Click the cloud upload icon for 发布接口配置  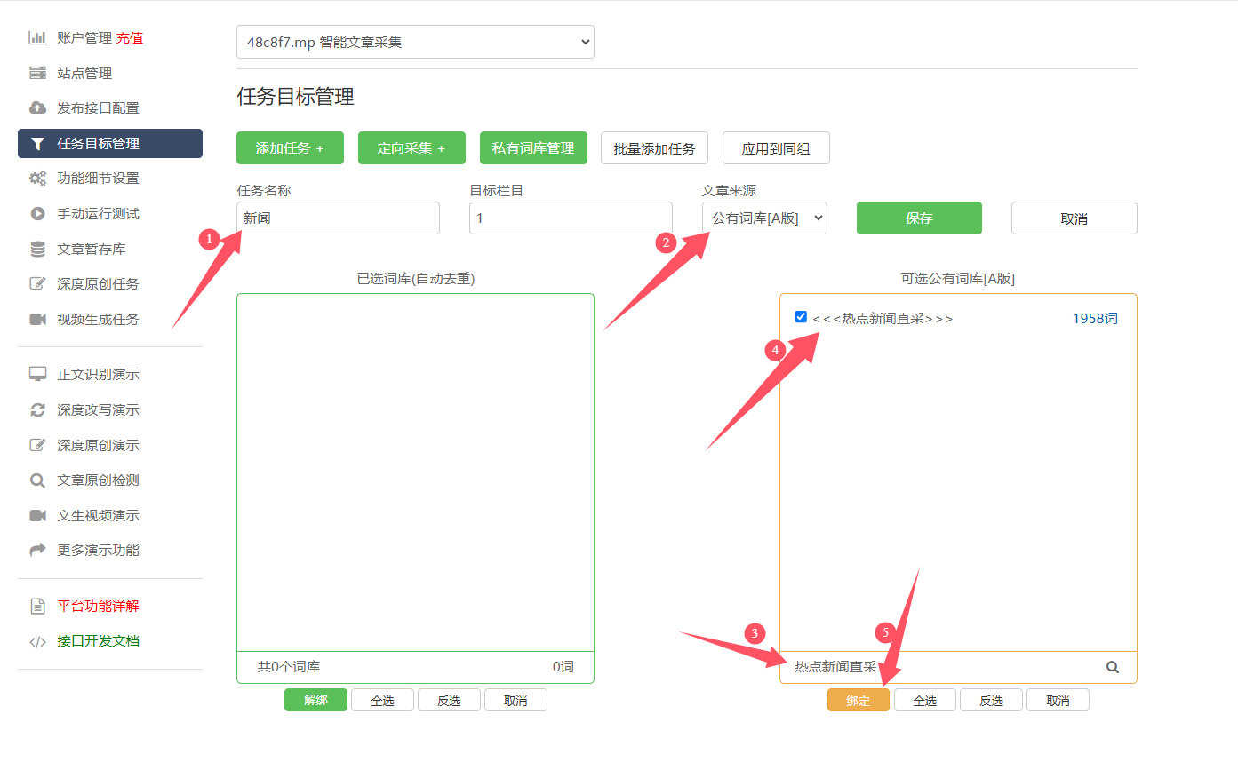[x=37, y=107]
